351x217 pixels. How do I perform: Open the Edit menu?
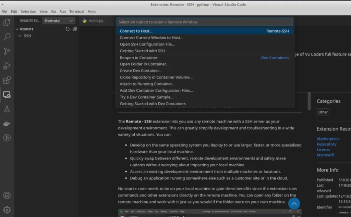tap(14, 11)
